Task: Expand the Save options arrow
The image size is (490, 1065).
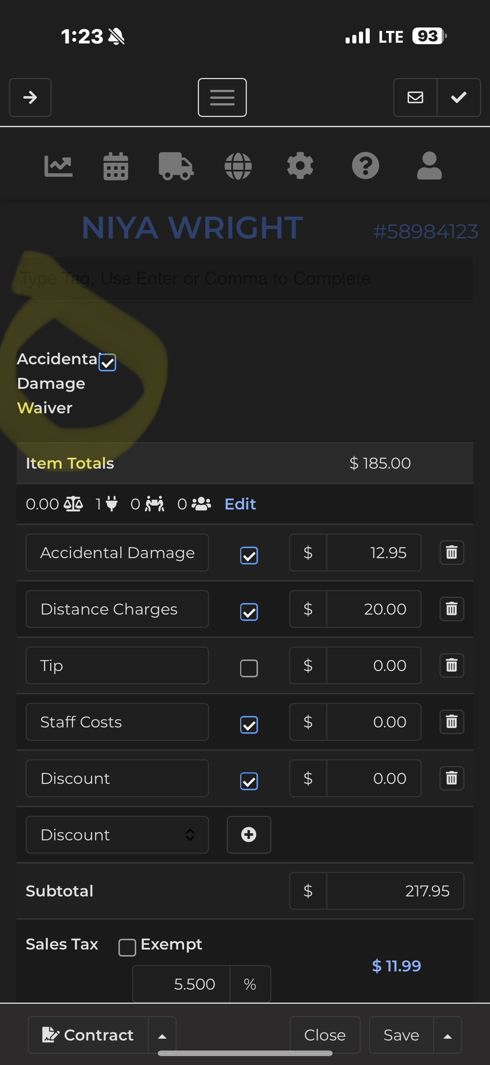Action: pos(447,1036)
